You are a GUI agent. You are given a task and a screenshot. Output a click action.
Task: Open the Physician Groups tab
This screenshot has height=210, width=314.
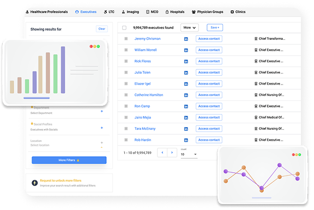[208, 12]
